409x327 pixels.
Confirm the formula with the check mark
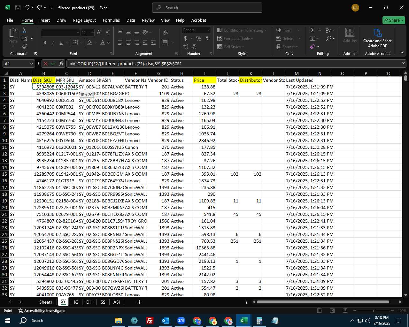[53, 64]
